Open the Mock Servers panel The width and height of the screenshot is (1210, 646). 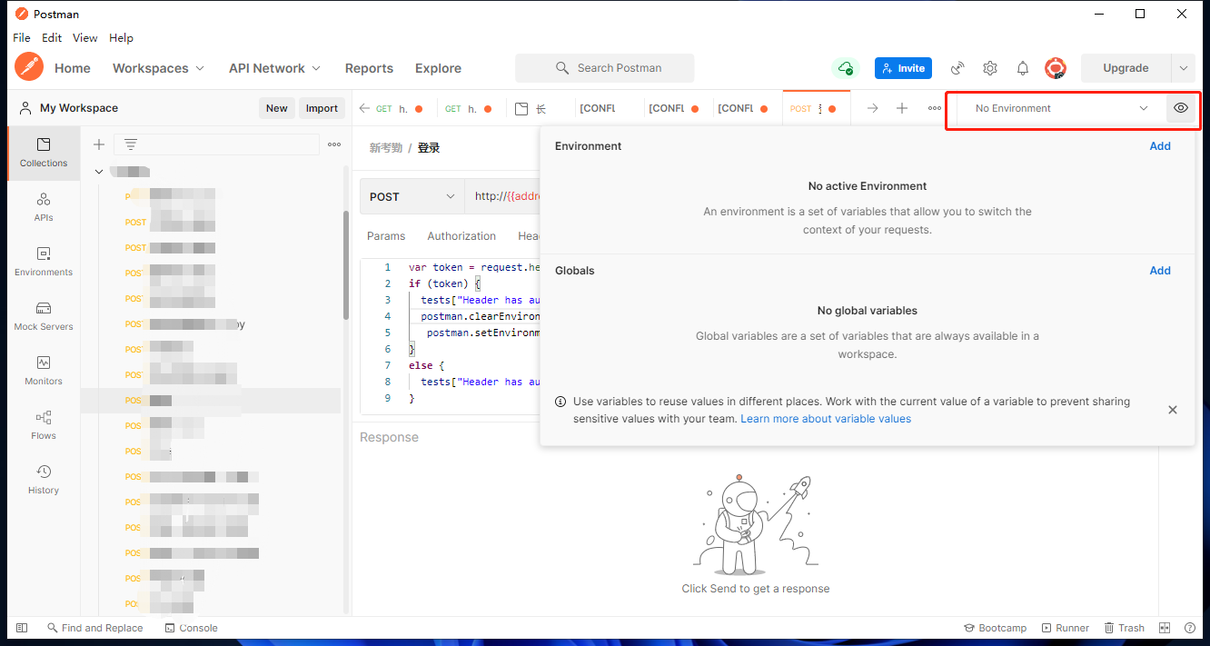pos(43,316)
